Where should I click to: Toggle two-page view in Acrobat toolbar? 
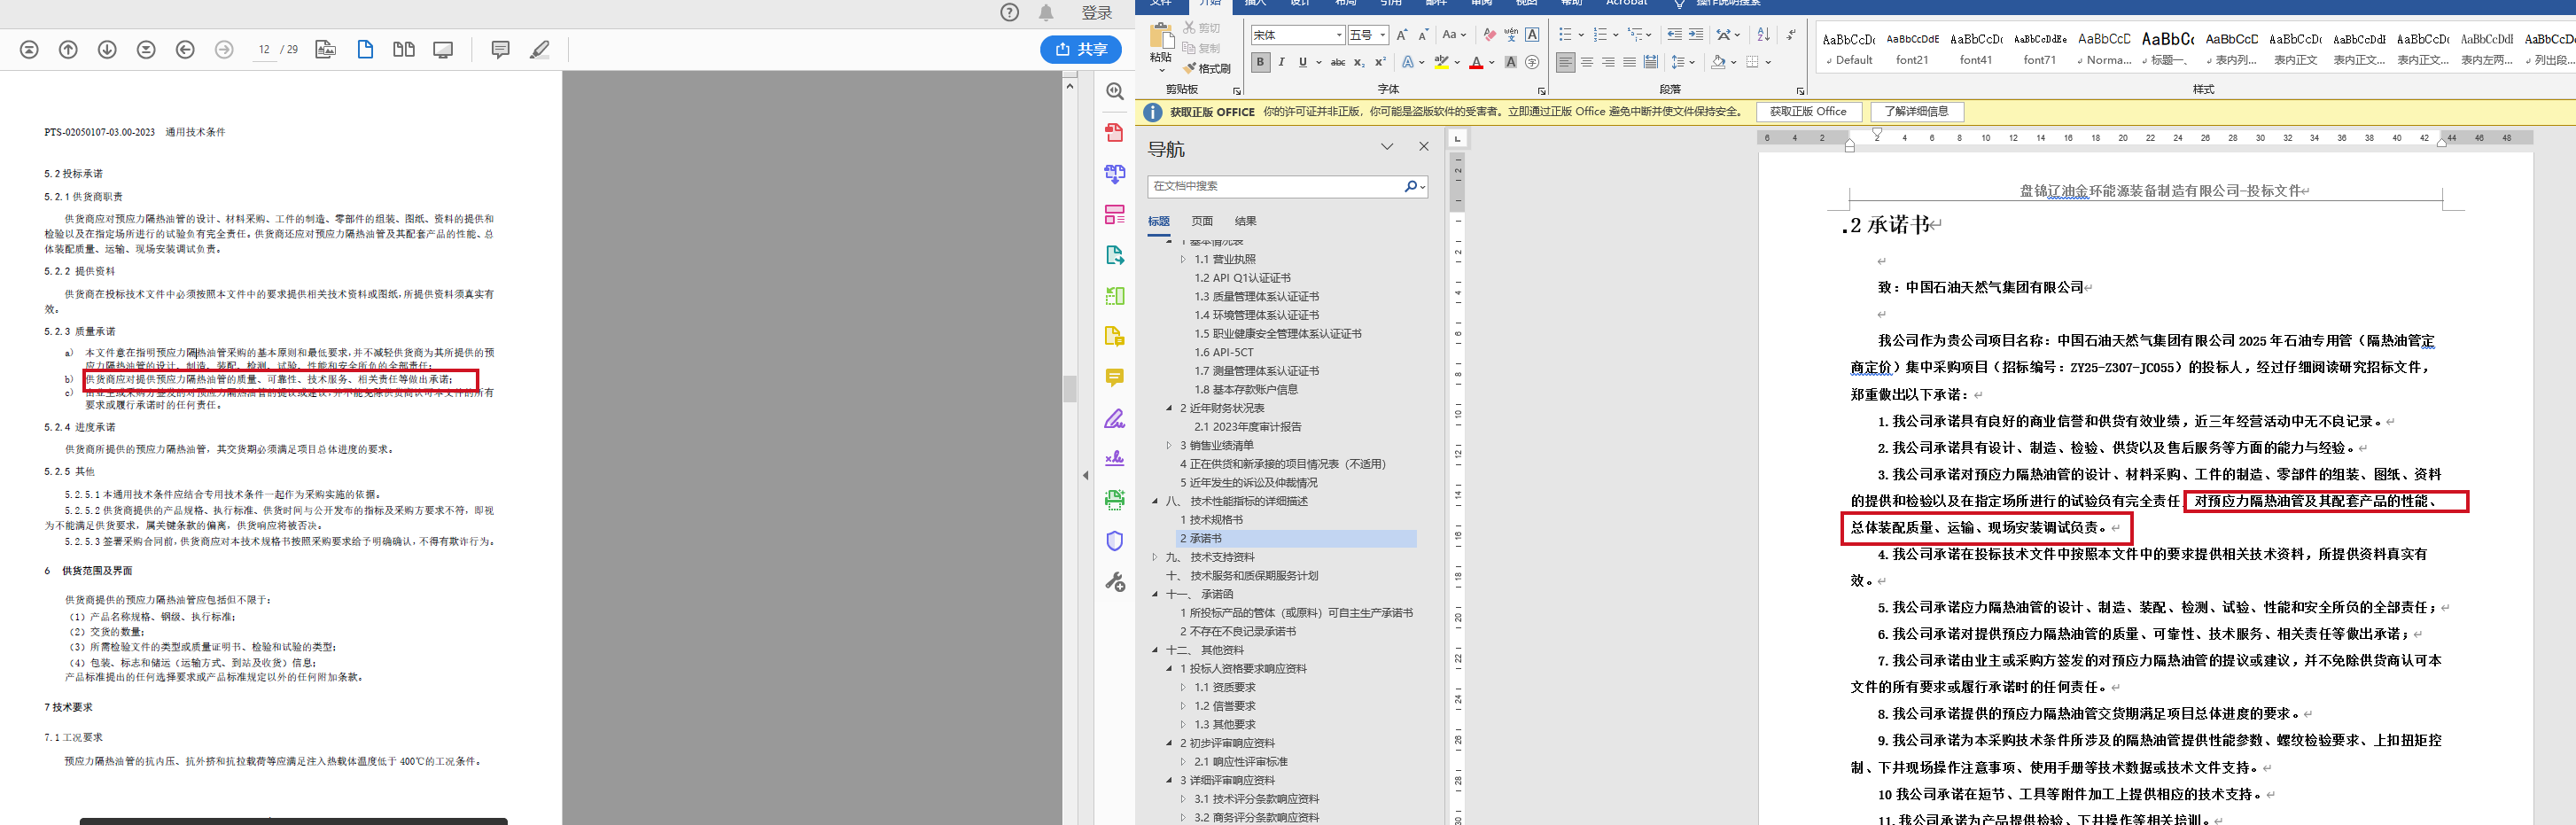coord(404,49)
